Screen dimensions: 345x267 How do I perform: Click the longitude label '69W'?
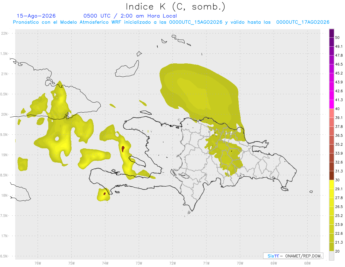(274, 263)
